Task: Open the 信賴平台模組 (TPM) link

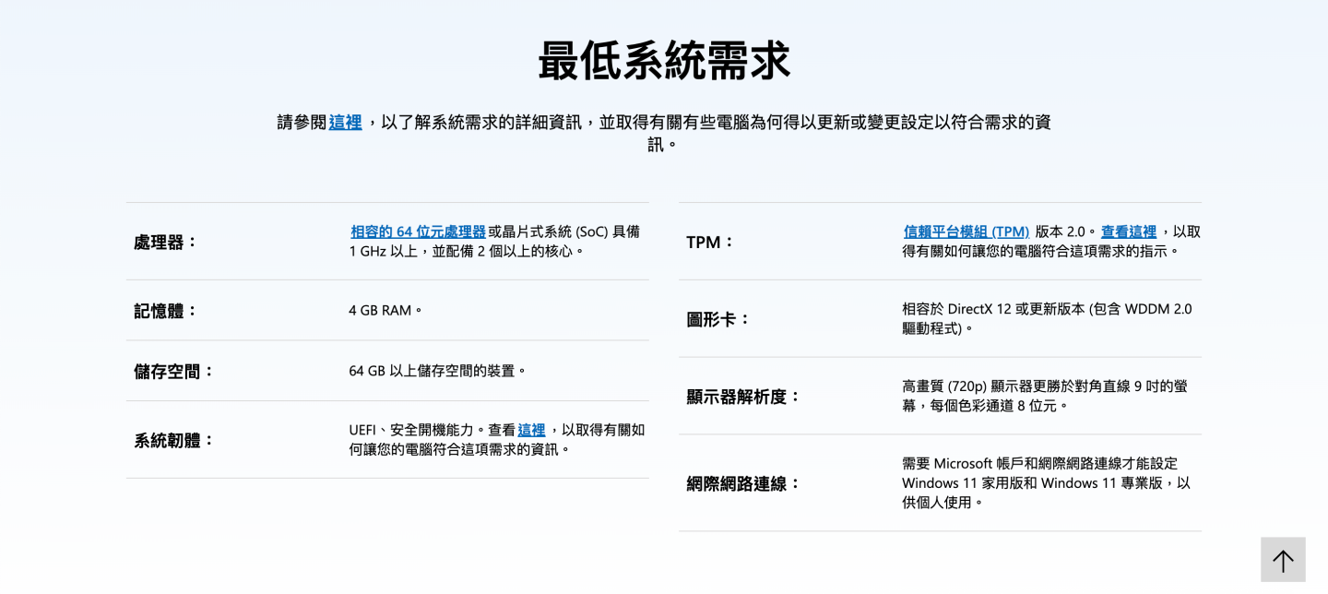Action: pos(966,232)
